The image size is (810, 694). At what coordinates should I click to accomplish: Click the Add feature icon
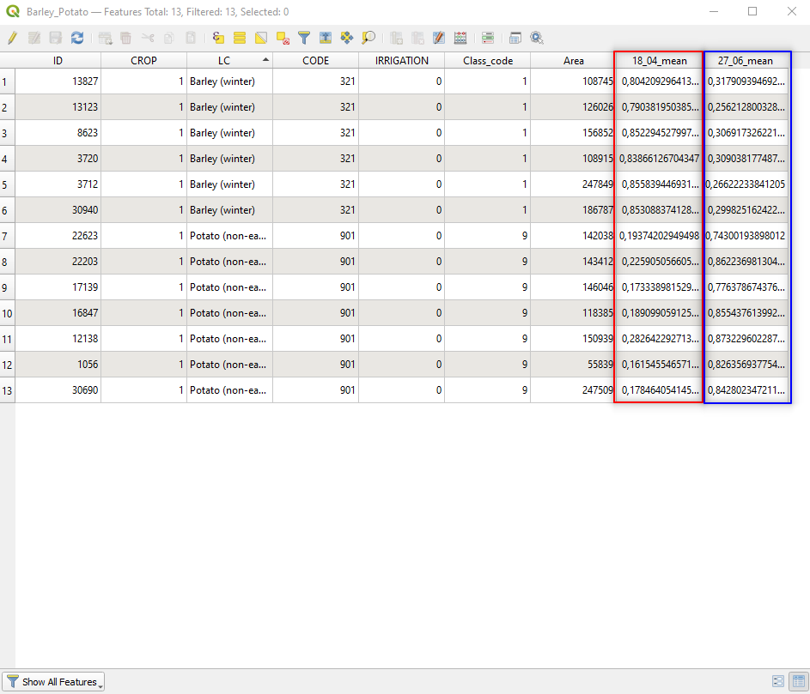point(105,38)
